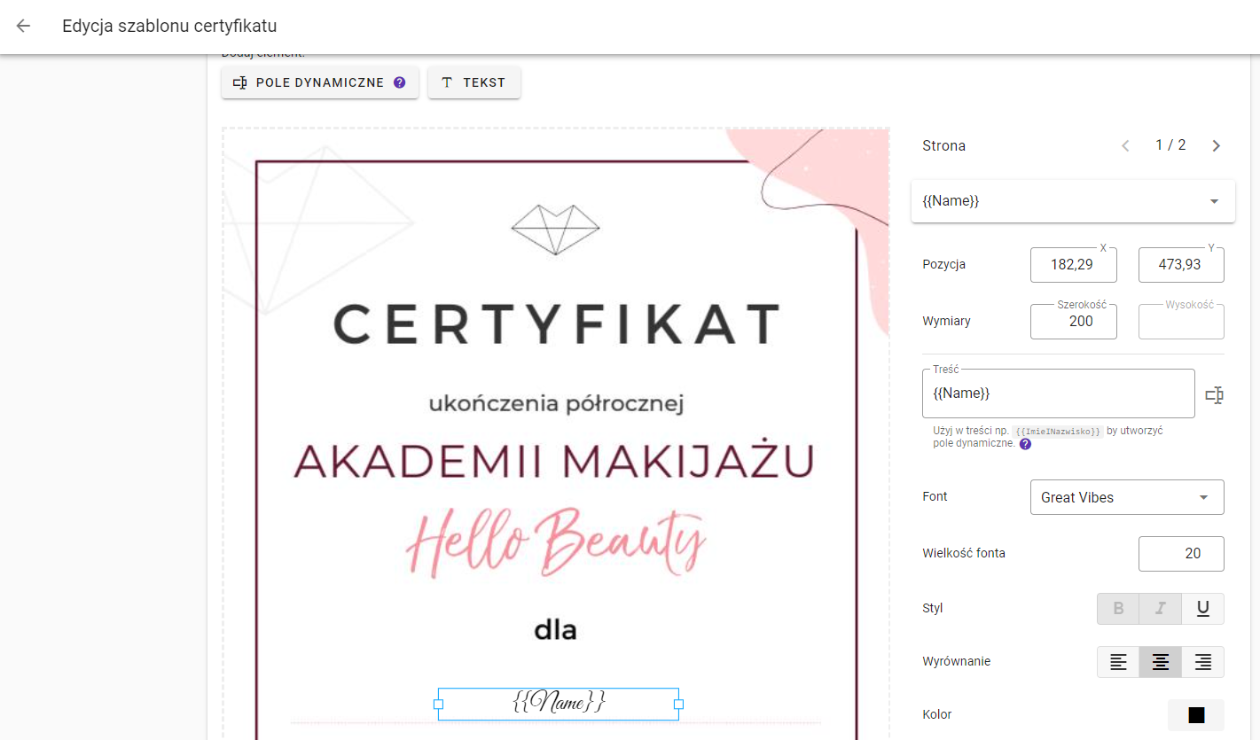Edit the Treść content field
The height and width of the screenshot is (740, 1260).
(1059, 393)
